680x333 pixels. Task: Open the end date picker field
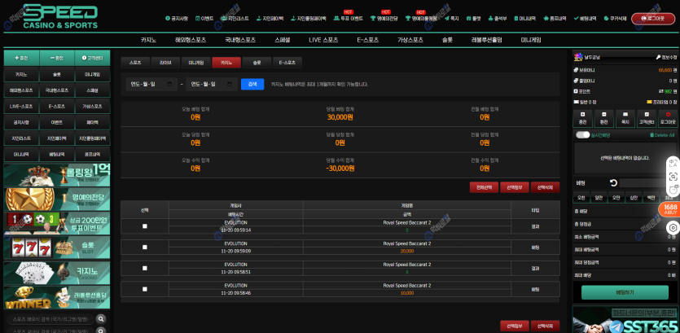(212, 84)
